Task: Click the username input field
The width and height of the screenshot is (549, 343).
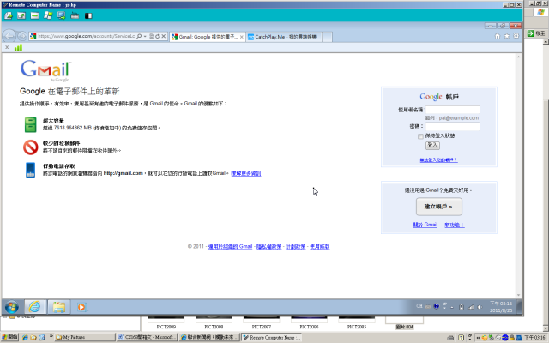Action: (452, 110)
